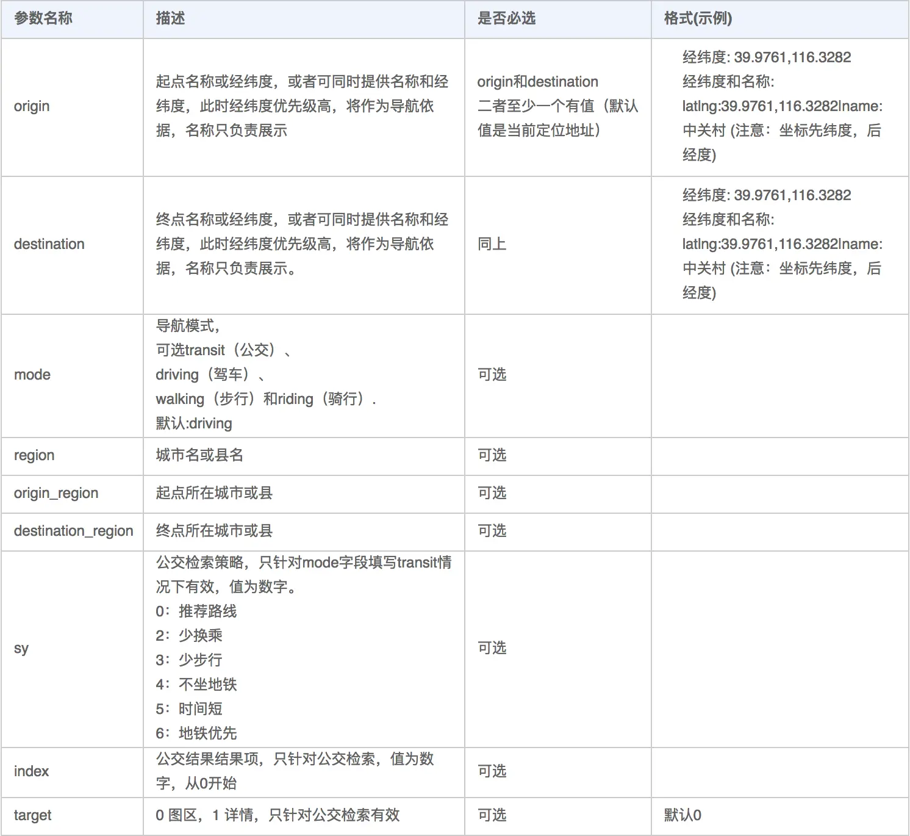Click the '0：推荐路线' option text
Viewport: 910px width, 836px height.
196,611
